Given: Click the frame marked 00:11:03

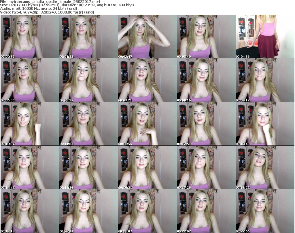Looking at the screenshot, I should tap(89, 124).
